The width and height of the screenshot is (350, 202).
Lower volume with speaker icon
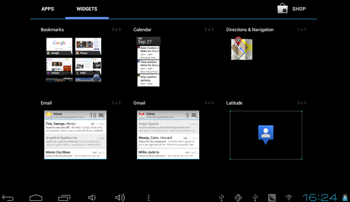[x=92, y=198]
